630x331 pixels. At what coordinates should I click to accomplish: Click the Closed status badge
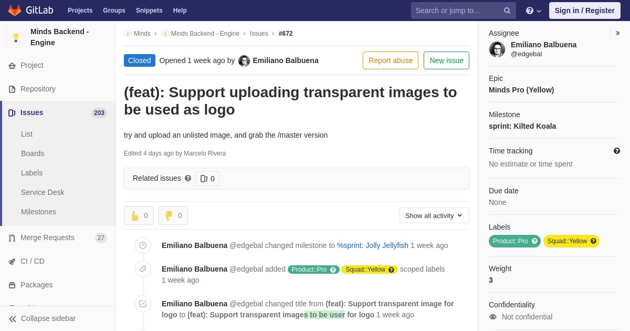point(140,60)
